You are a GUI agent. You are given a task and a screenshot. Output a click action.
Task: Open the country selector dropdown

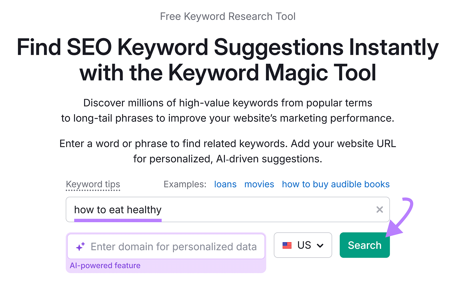coord(302,245)
